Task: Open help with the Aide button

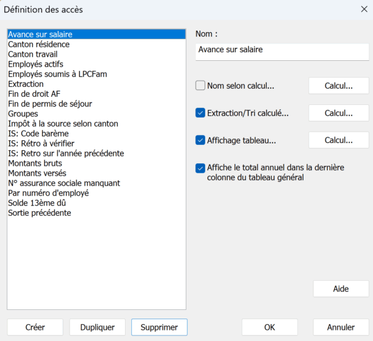Action: (341, 289)
